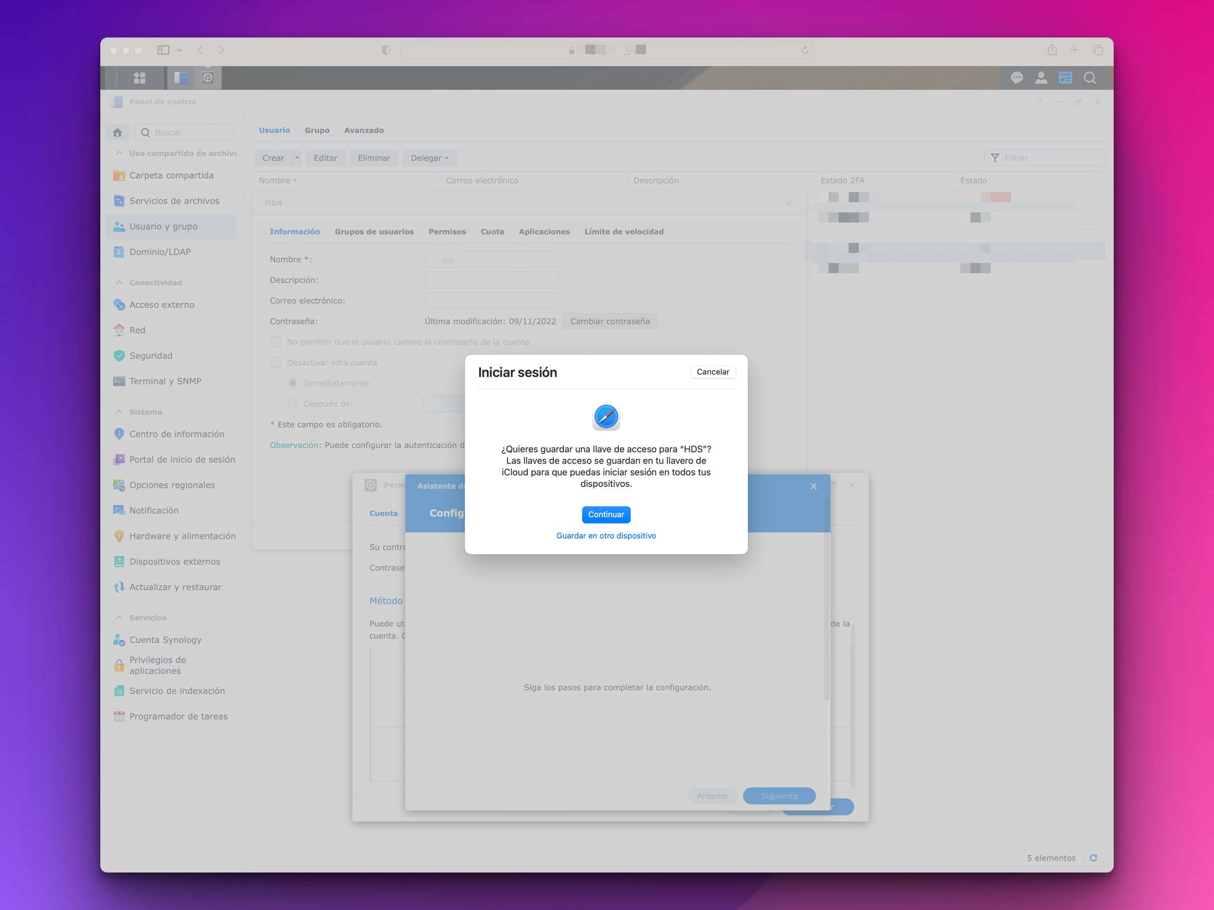
Task: Open the Red network settings
Action: [171, 330]
